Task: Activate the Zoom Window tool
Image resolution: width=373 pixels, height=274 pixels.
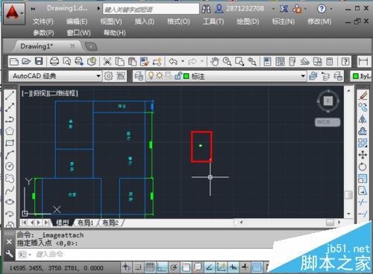Action: coord(239,61)
